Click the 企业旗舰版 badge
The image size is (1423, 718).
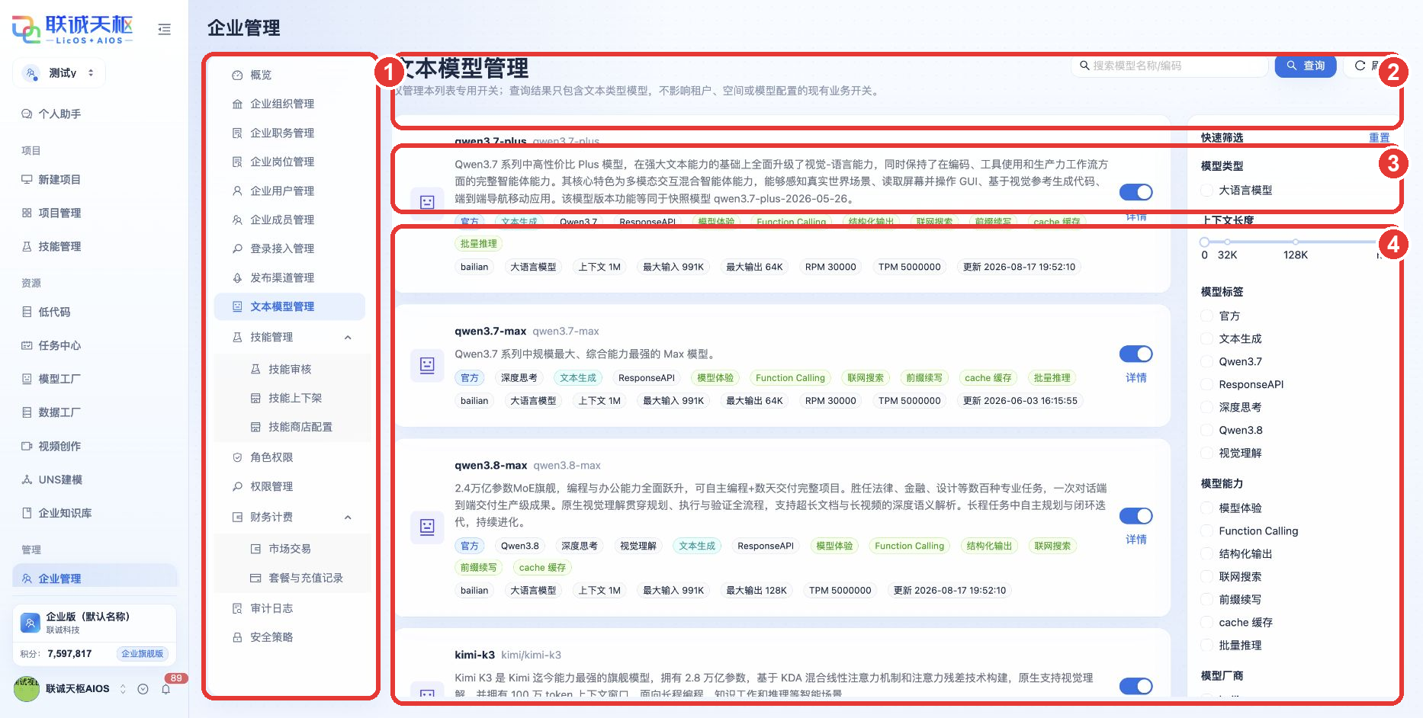(x=143, y=654)
